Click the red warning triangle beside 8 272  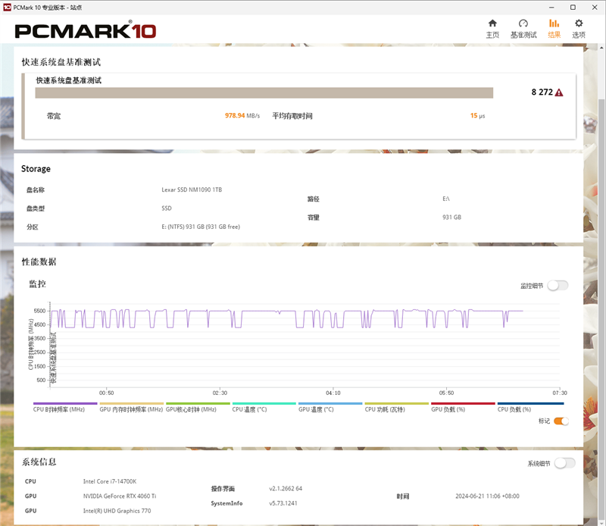[559, 92]
